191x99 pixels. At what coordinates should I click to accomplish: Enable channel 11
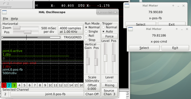55,85
